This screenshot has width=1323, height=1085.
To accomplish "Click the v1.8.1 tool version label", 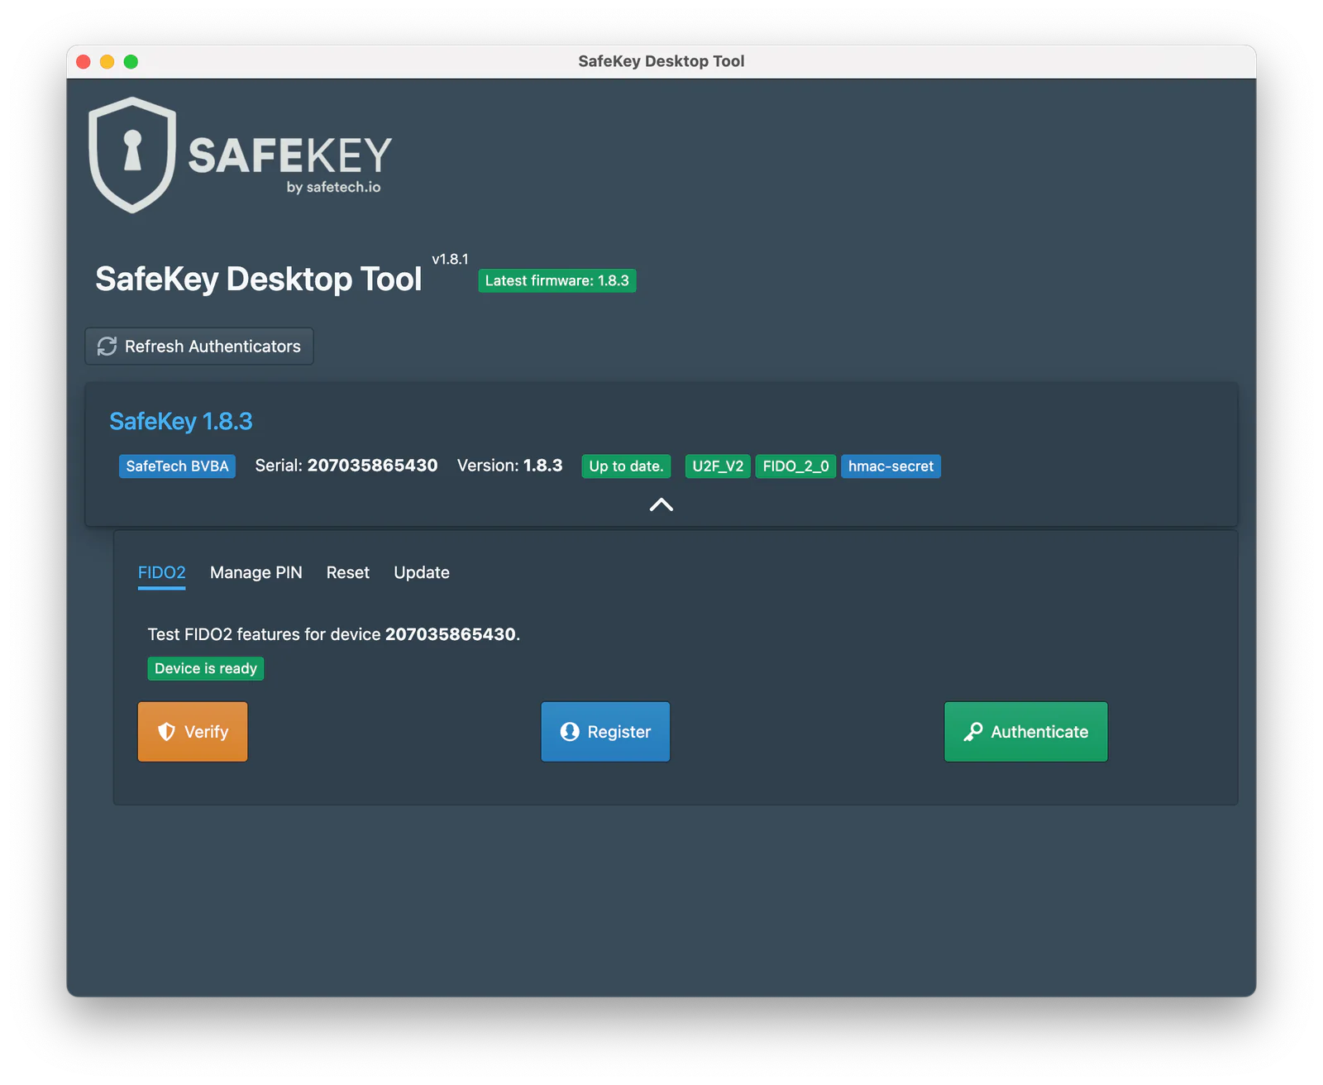I will pyautogui.click(x=451, y=260).
